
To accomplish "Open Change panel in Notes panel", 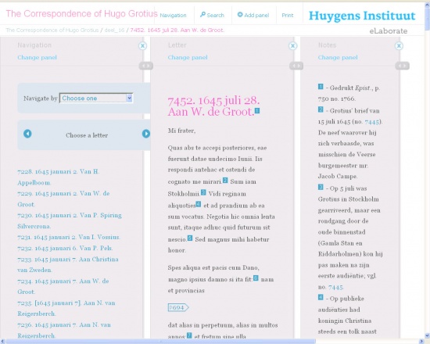I will pyautogui.click(x=338, y=57).
